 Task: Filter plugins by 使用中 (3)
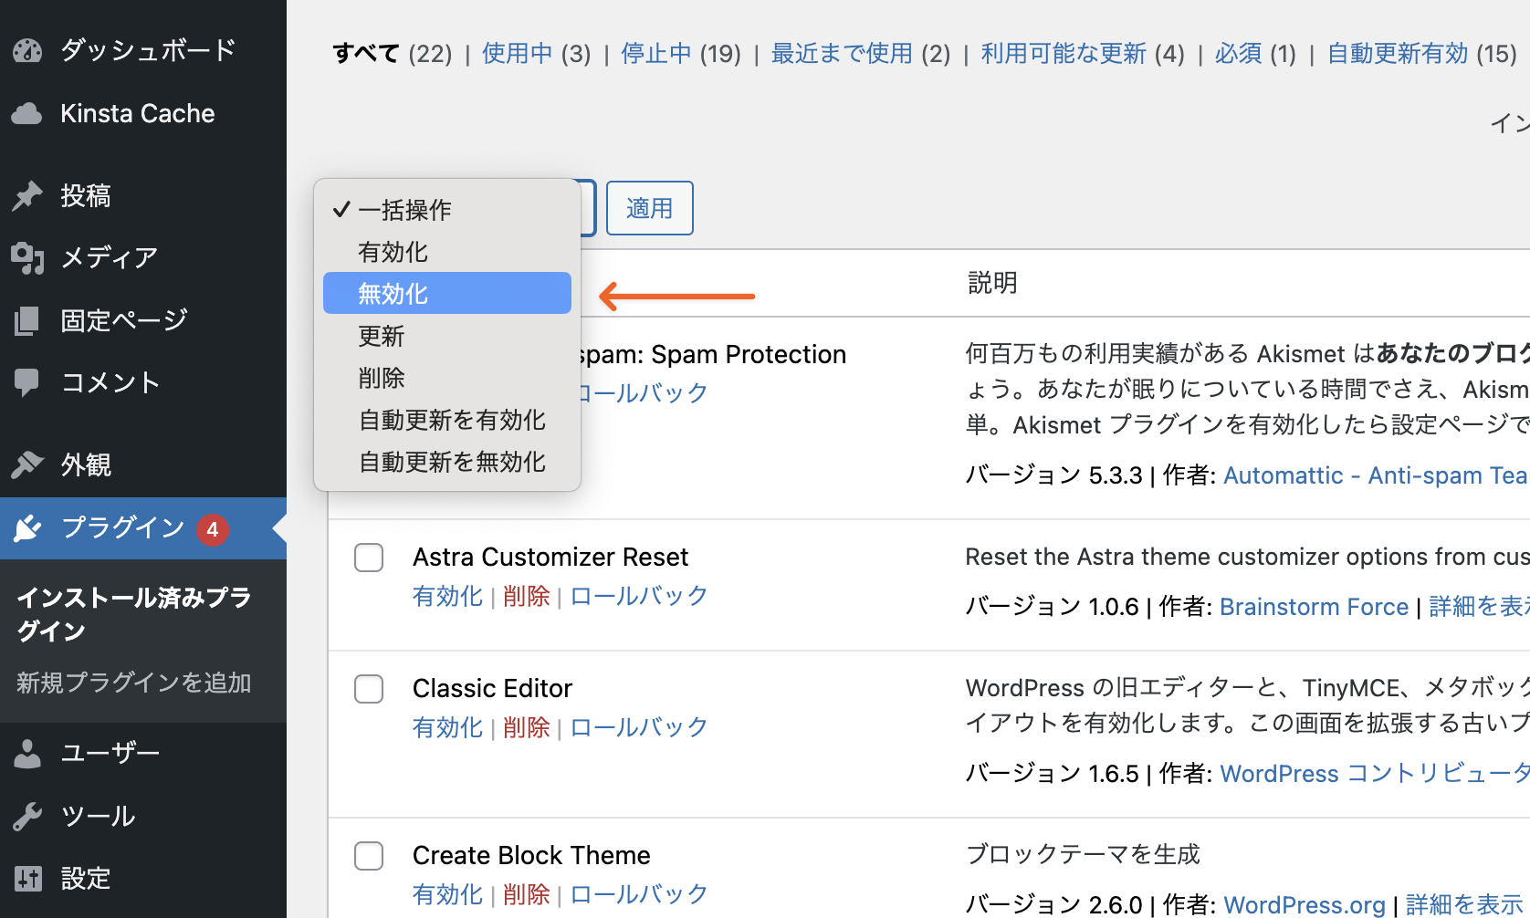537,54
